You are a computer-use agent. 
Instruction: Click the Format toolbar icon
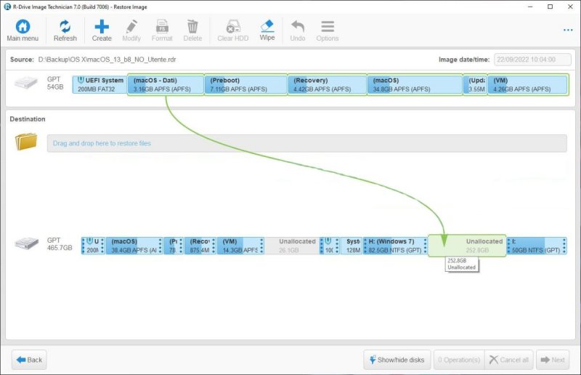pos(162,27)
